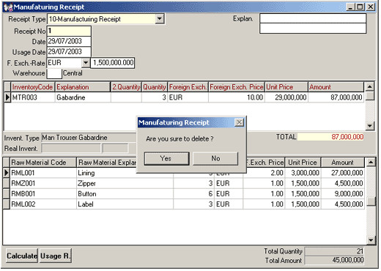381x271 pixels.
Task: Select the MTR003 row marker arrow
Action: [7, 97]
